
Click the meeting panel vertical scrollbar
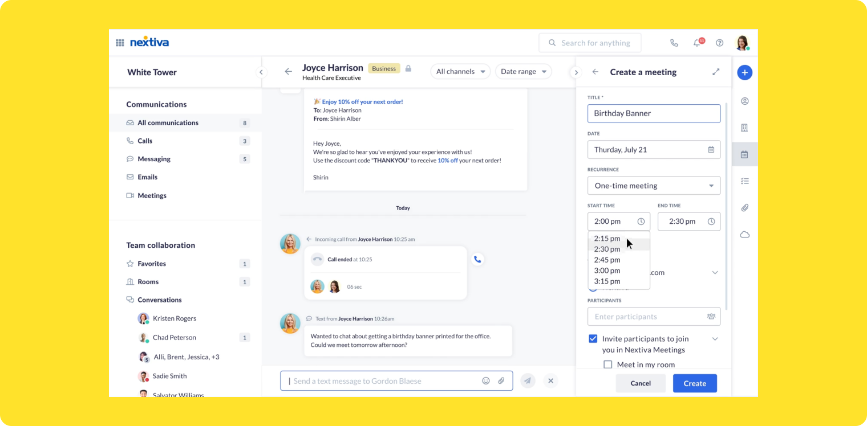click(x=726, y=205)
